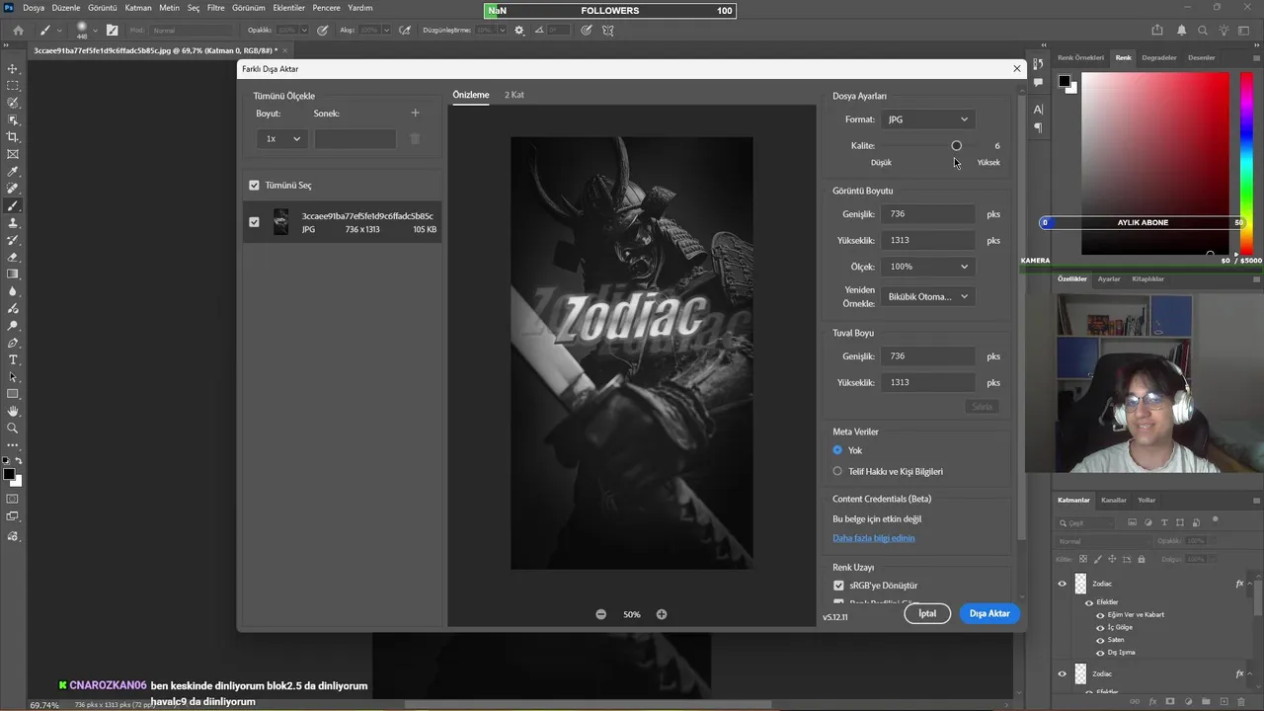Filter layers by text type icon
The width and height of the screenshot is (1264, 711).
[1164, 522]
